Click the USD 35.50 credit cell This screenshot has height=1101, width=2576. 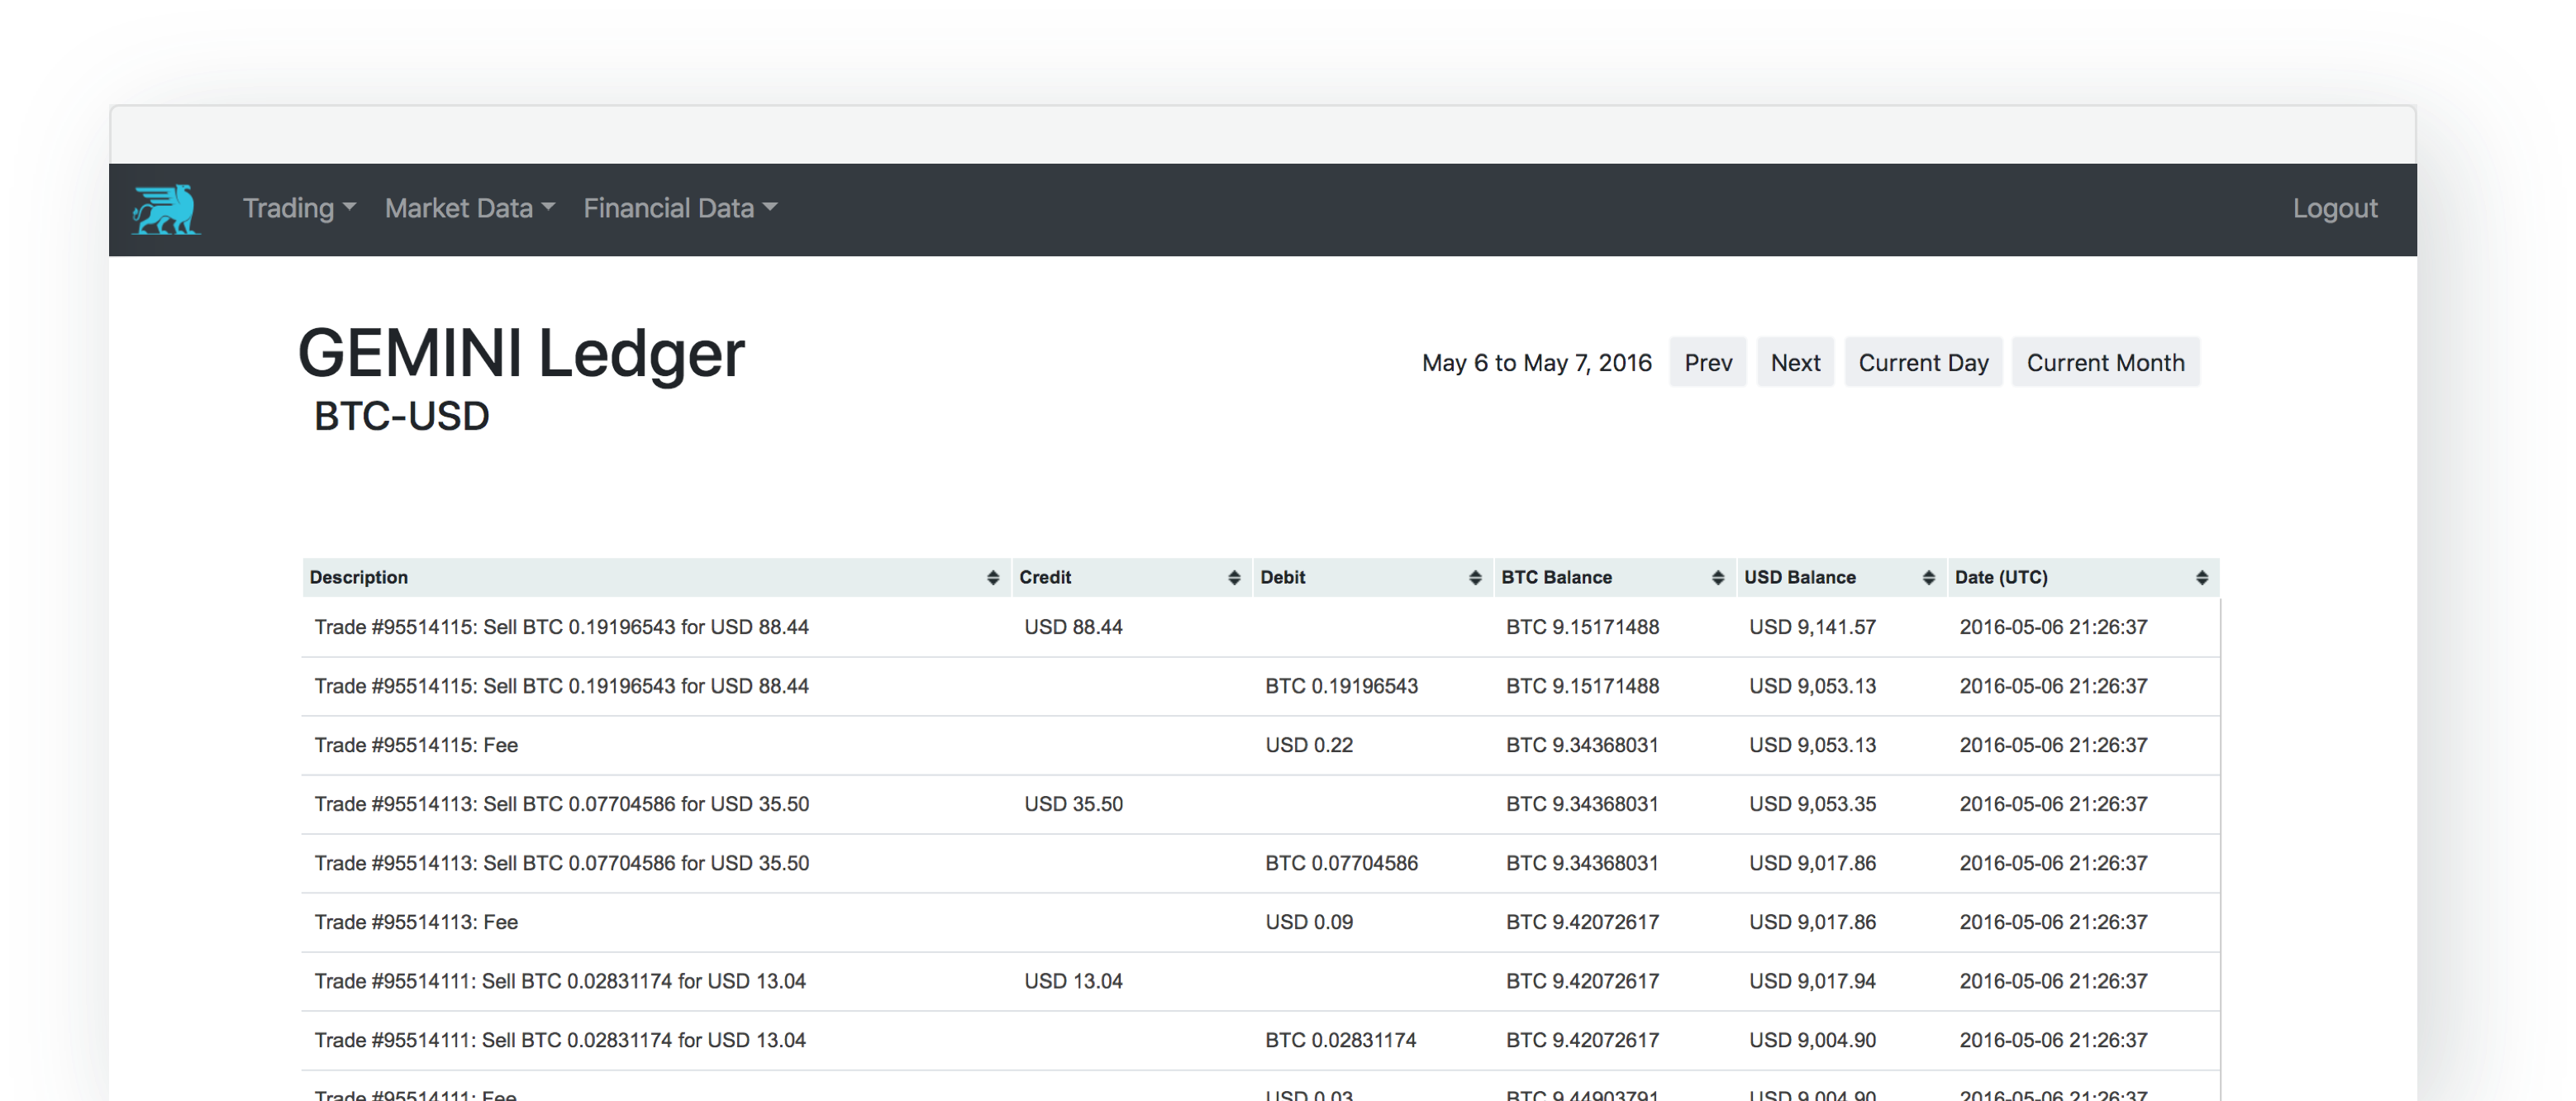pyautogui.click(x=1073, y=804)
